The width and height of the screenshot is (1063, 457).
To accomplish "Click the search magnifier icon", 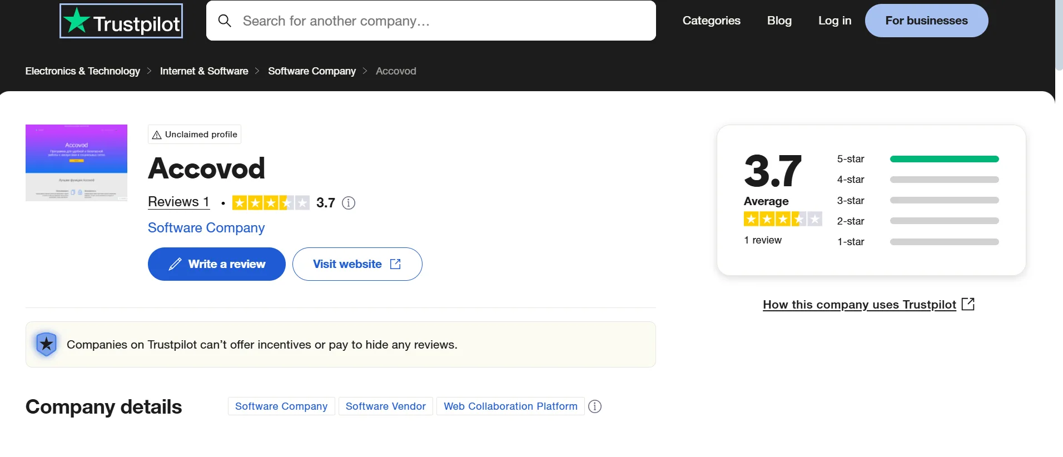I will point(225,21).
